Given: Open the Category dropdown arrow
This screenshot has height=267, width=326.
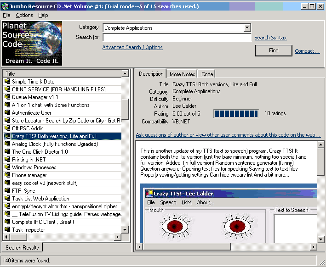Looking at the screenshot, I should [x=247, y=28].
